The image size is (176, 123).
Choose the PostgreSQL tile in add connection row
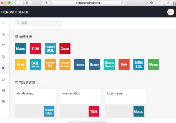50,49
